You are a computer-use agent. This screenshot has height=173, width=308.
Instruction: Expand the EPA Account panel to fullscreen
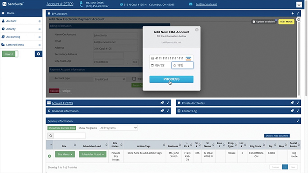(x=298, y=14)
